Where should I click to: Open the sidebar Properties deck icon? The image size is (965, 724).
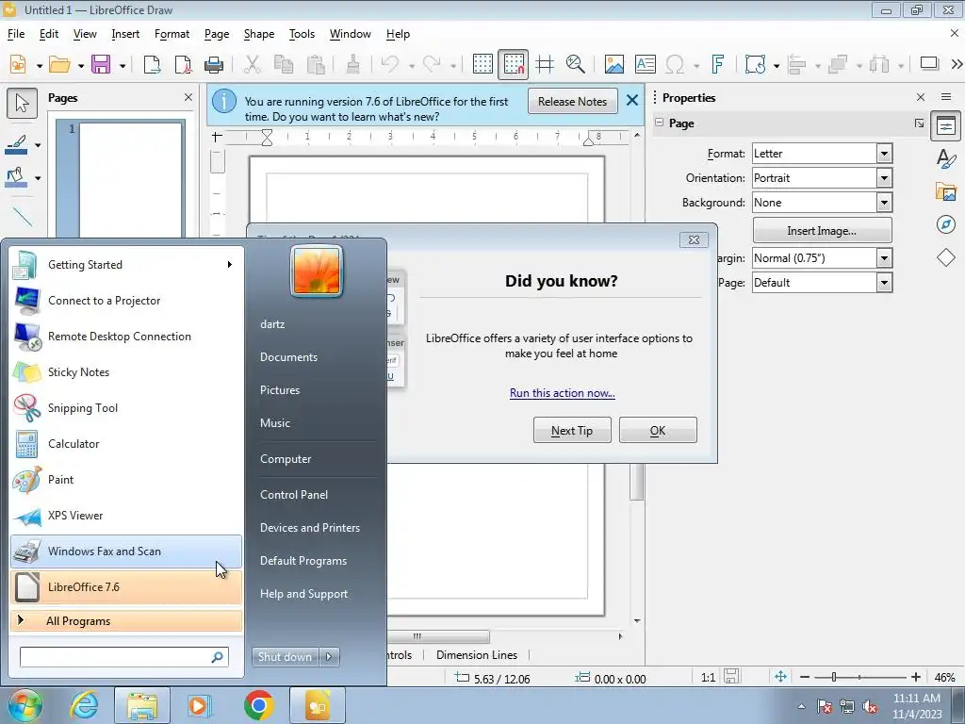coord(946,126)
